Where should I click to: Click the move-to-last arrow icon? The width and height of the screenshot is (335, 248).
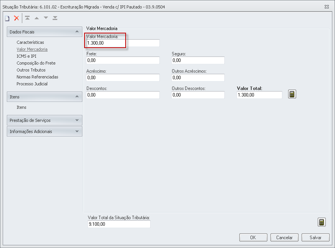[55, 18]
